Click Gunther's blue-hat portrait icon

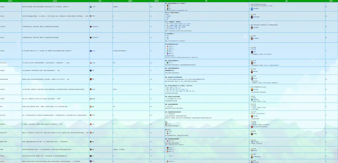[x=90, y=70]
